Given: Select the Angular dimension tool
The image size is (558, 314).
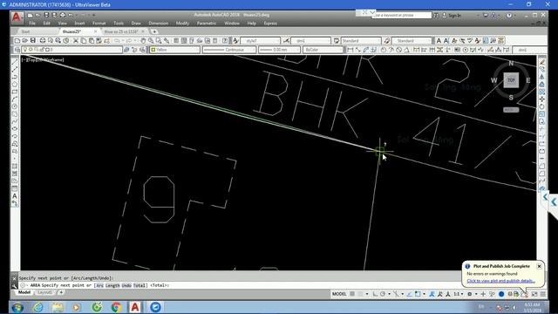Looking at the screenshot, I should tap(407, 50).
